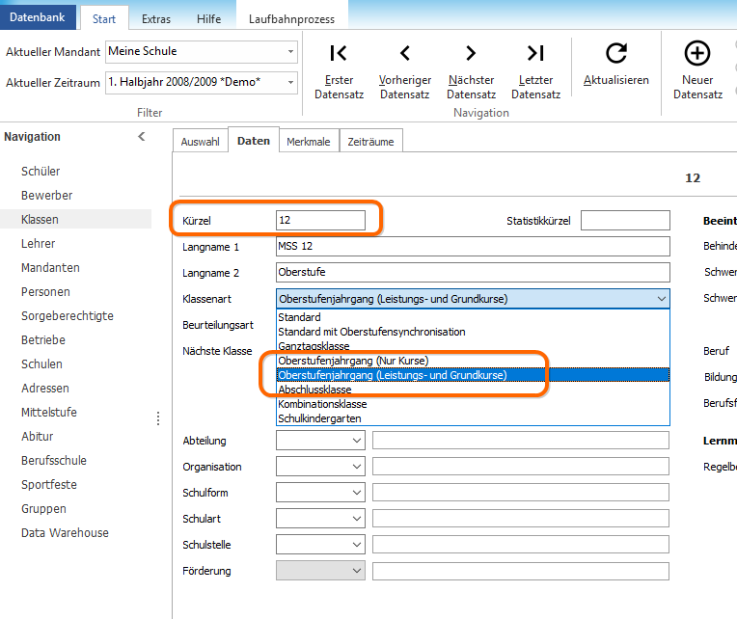Open Berufsschule in navigation

[54, 460]
